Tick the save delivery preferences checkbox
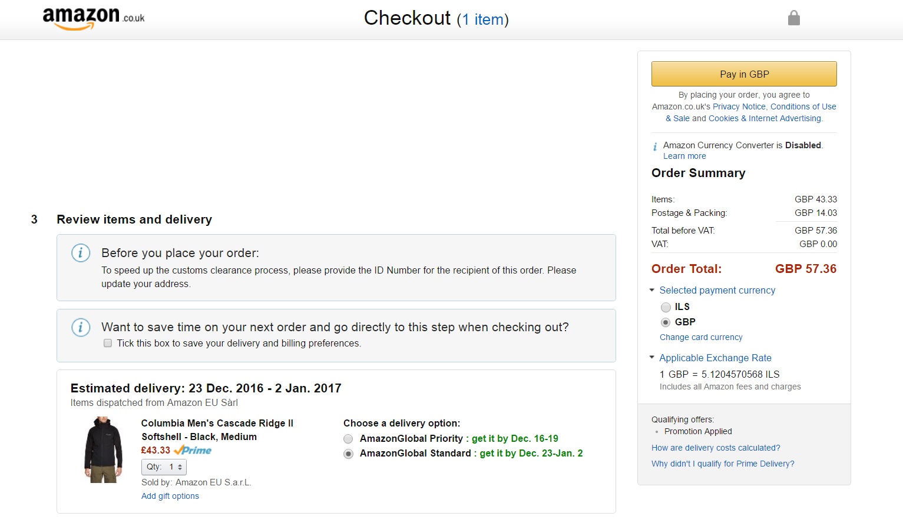This screenshot has height=523, width=903. coord(108,343)
